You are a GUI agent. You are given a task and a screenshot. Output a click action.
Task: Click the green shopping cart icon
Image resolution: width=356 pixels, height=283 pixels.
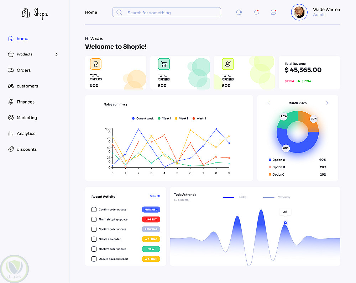[x=164, y=64]
